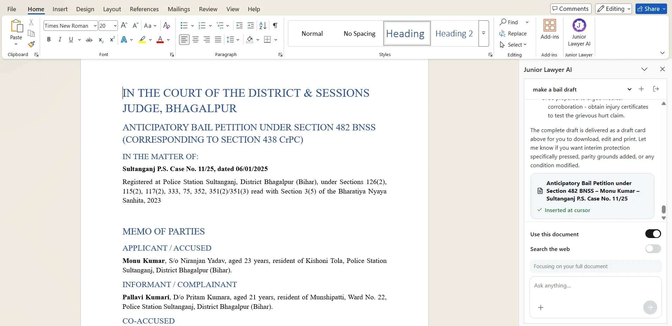Switch to the Review tab
Viewport: 672px width, 326px height.
pyautogui.click(x=208, y=9)
